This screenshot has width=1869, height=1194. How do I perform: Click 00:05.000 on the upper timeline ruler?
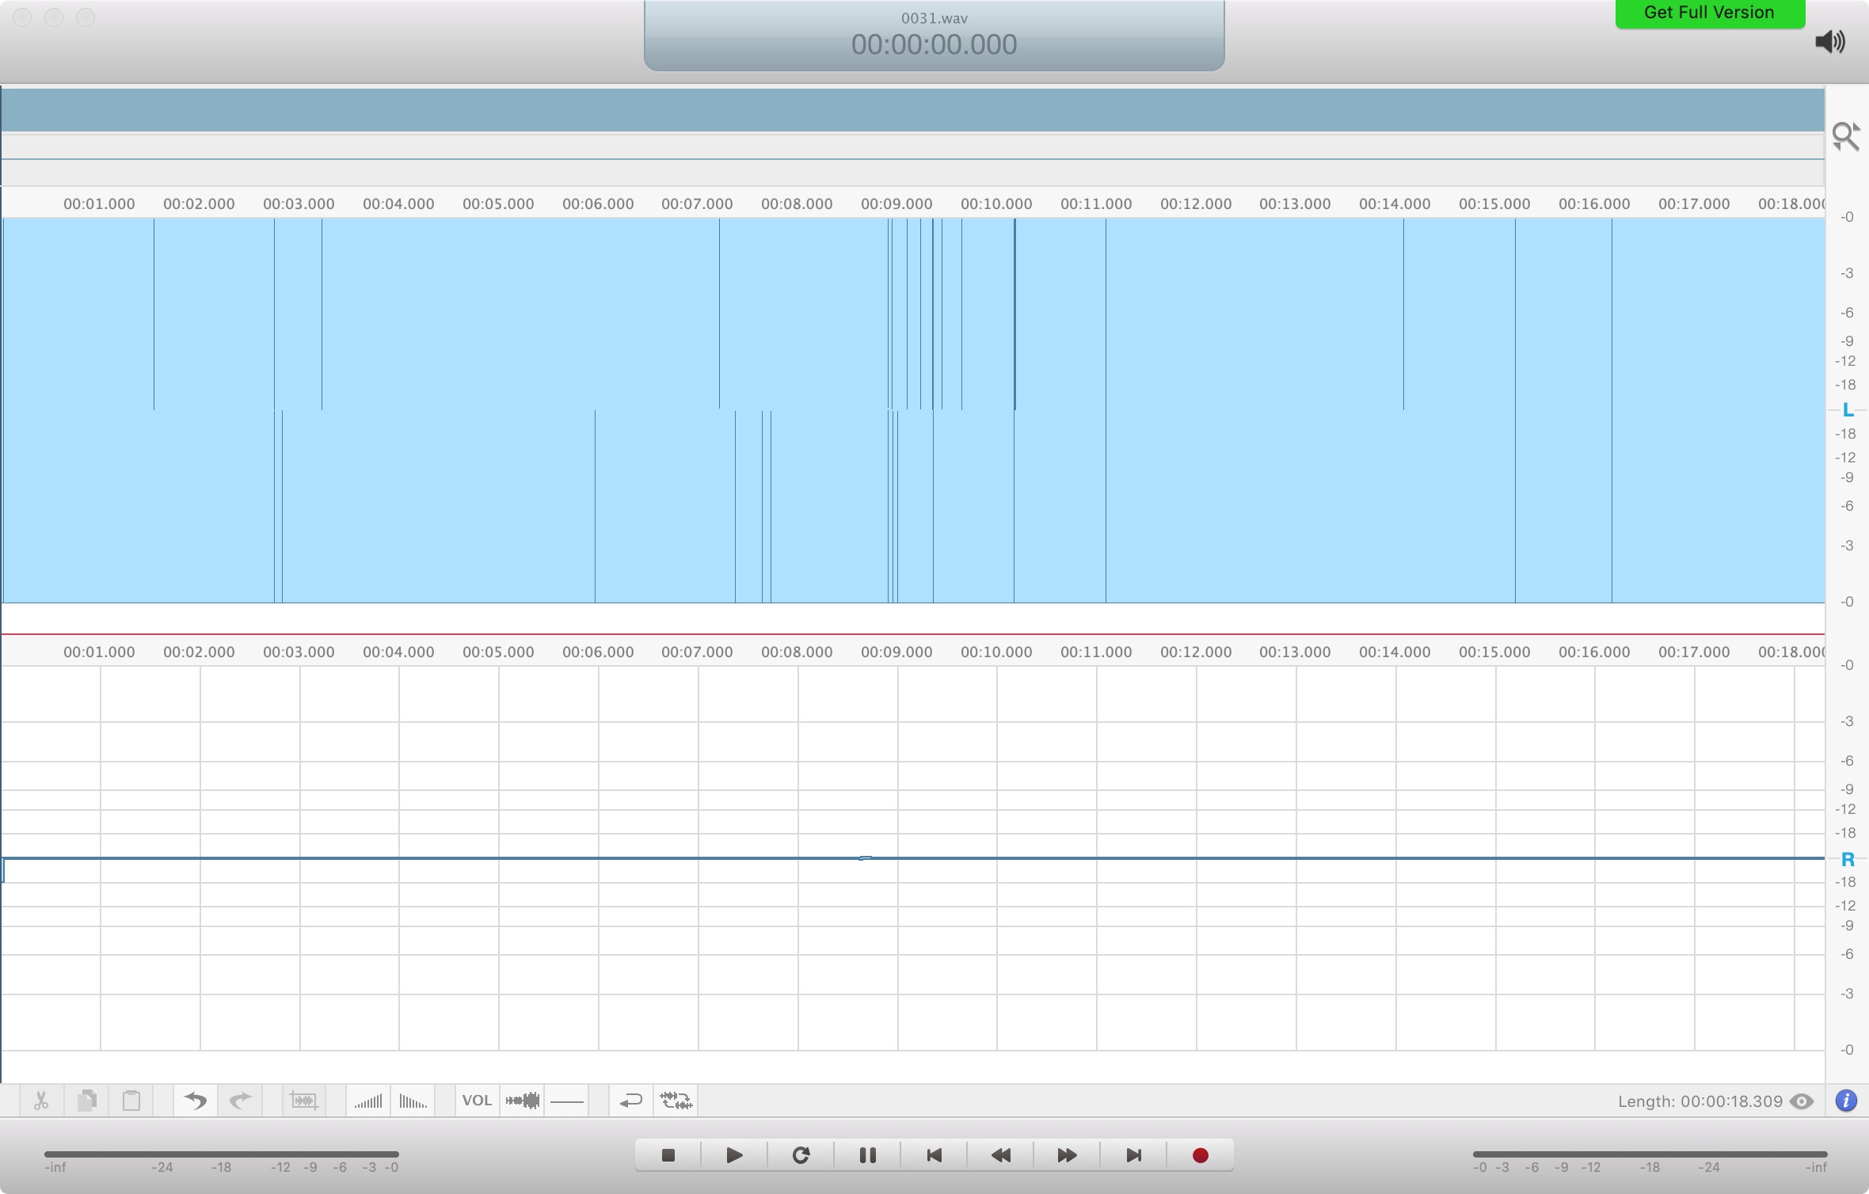tap(498, 203)
